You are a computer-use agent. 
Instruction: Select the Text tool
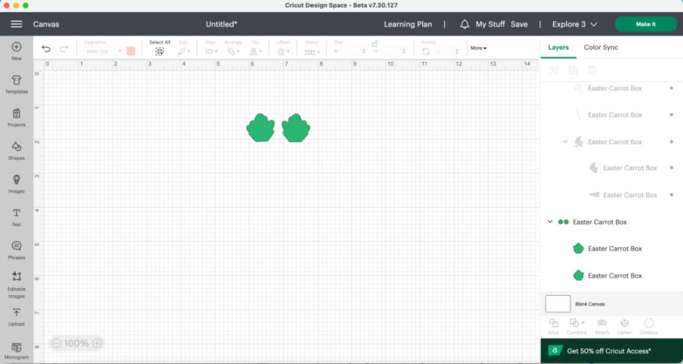tap(16, 216)
